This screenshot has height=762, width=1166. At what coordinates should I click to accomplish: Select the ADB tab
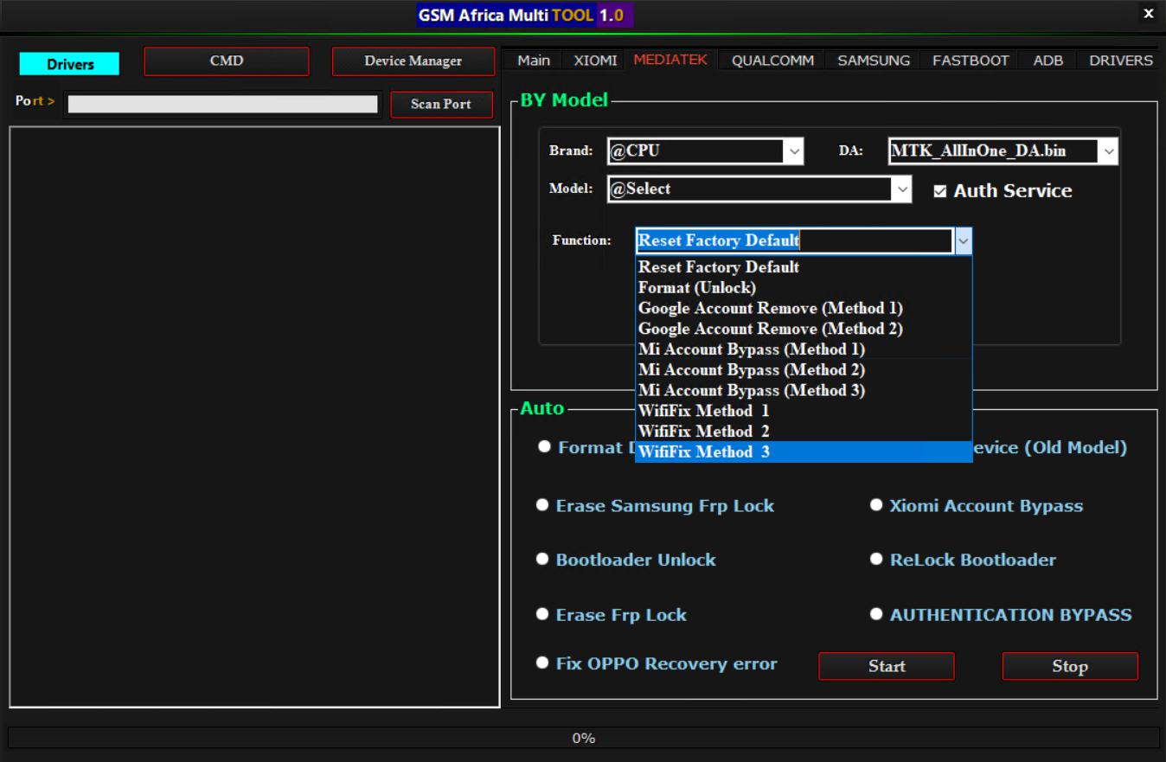tap(1047, 61)
